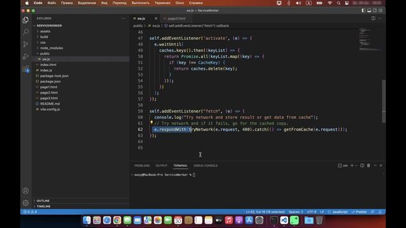Maximize the panel with the up chevron
Image resolution: width=406 pixels, height=228 pixels.
pyautogui.click(x=375, y=165)
